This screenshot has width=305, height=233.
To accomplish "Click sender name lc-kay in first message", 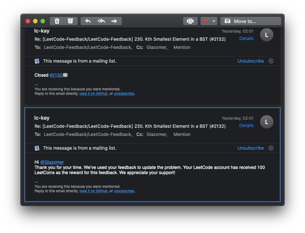I will [42, 31].
